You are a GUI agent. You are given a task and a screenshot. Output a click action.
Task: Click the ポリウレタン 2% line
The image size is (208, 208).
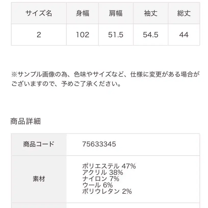[107, 191]
